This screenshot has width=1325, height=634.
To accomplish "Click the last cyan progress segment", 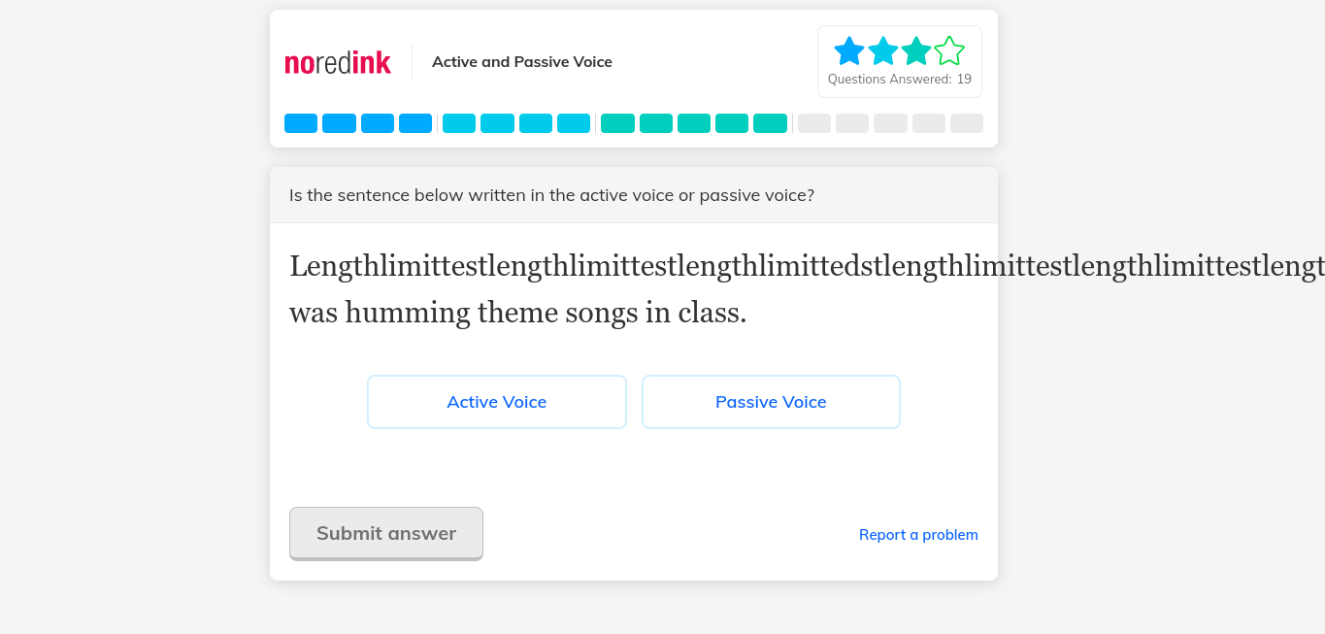I will click(574, 123).
